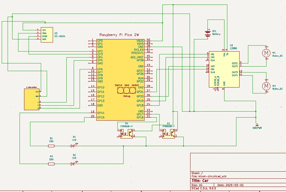Image resolution: width=286 pixels, height=192 pixels.
Task: Click the GP17 pin label
Action: point(140,114)
